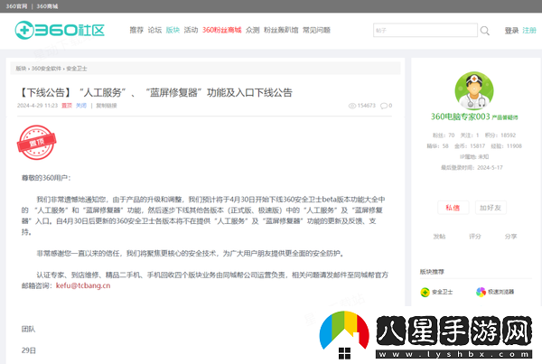This screenshot has width=542, height=364.
Task: Select the 版块 nav item
Action: pyautogui.click(x=173, y=30)
